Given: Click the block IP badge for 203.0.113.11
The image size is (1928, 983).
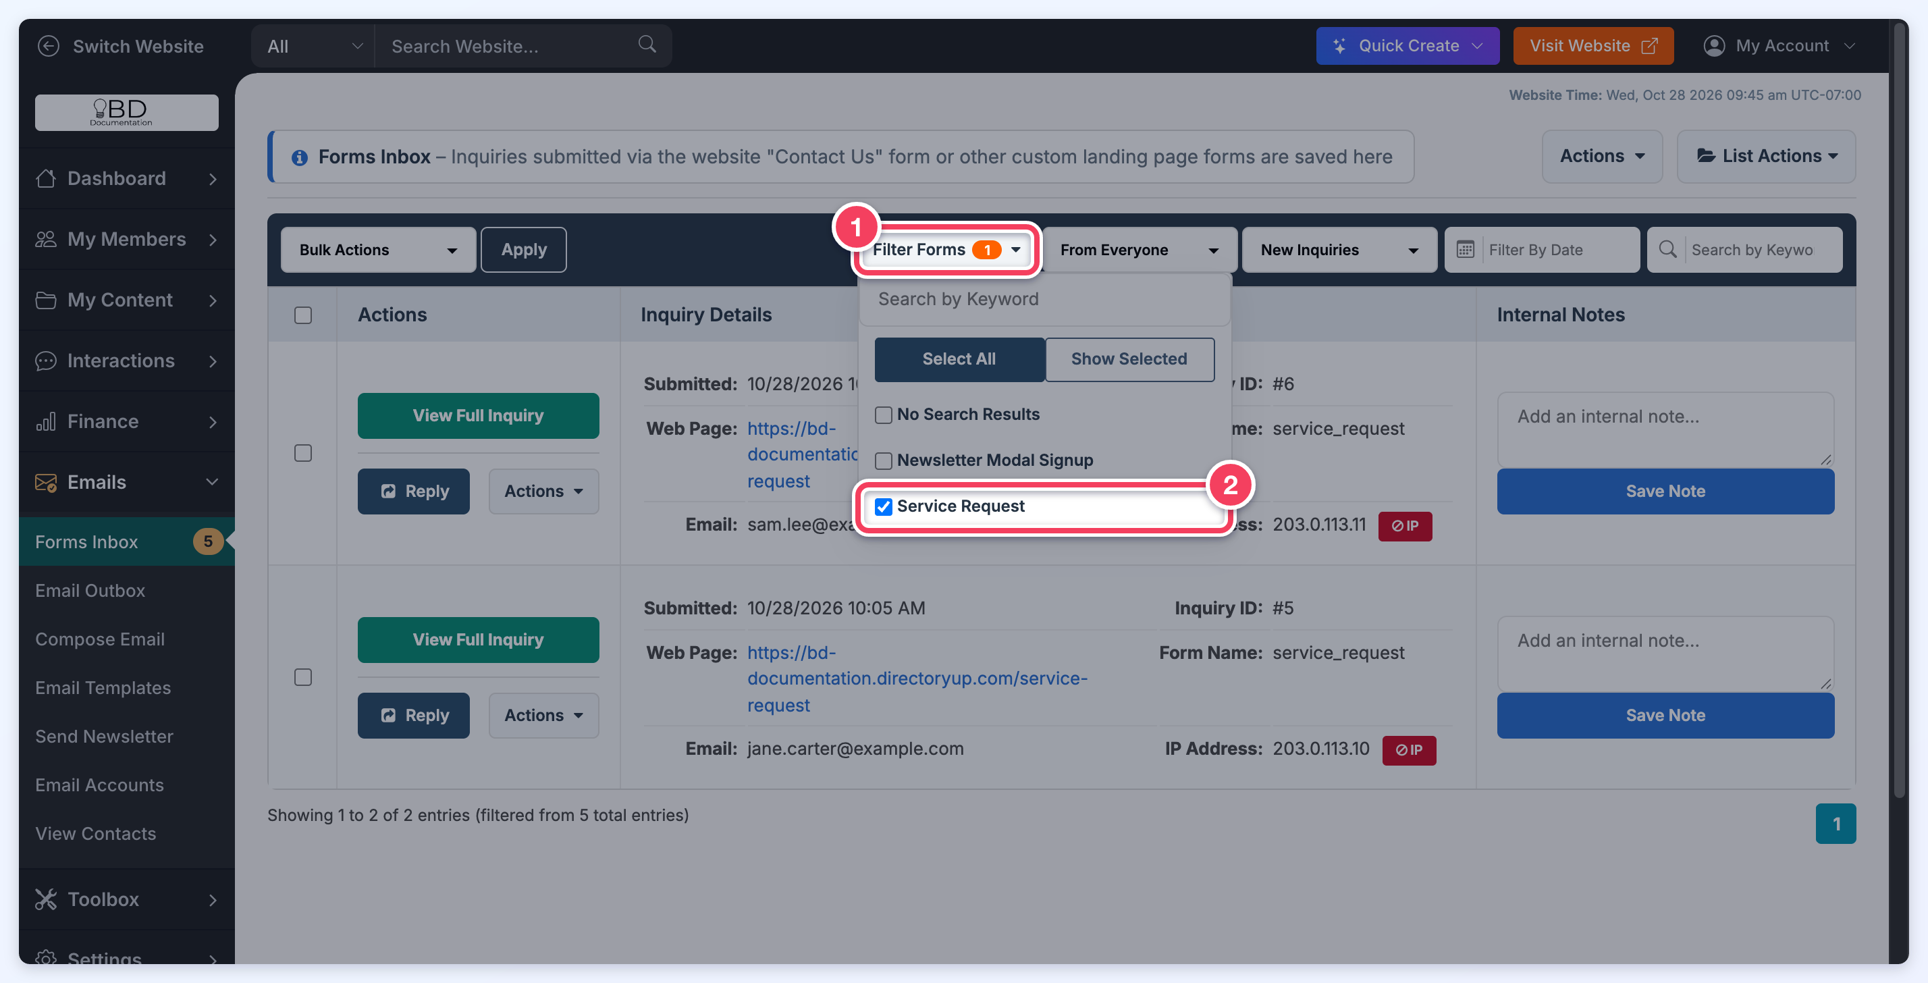Looking at the screenshot, I should [x=1405, y=527].
